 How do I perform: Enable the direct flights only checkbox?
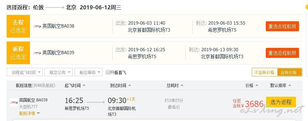tap(108, 72)
